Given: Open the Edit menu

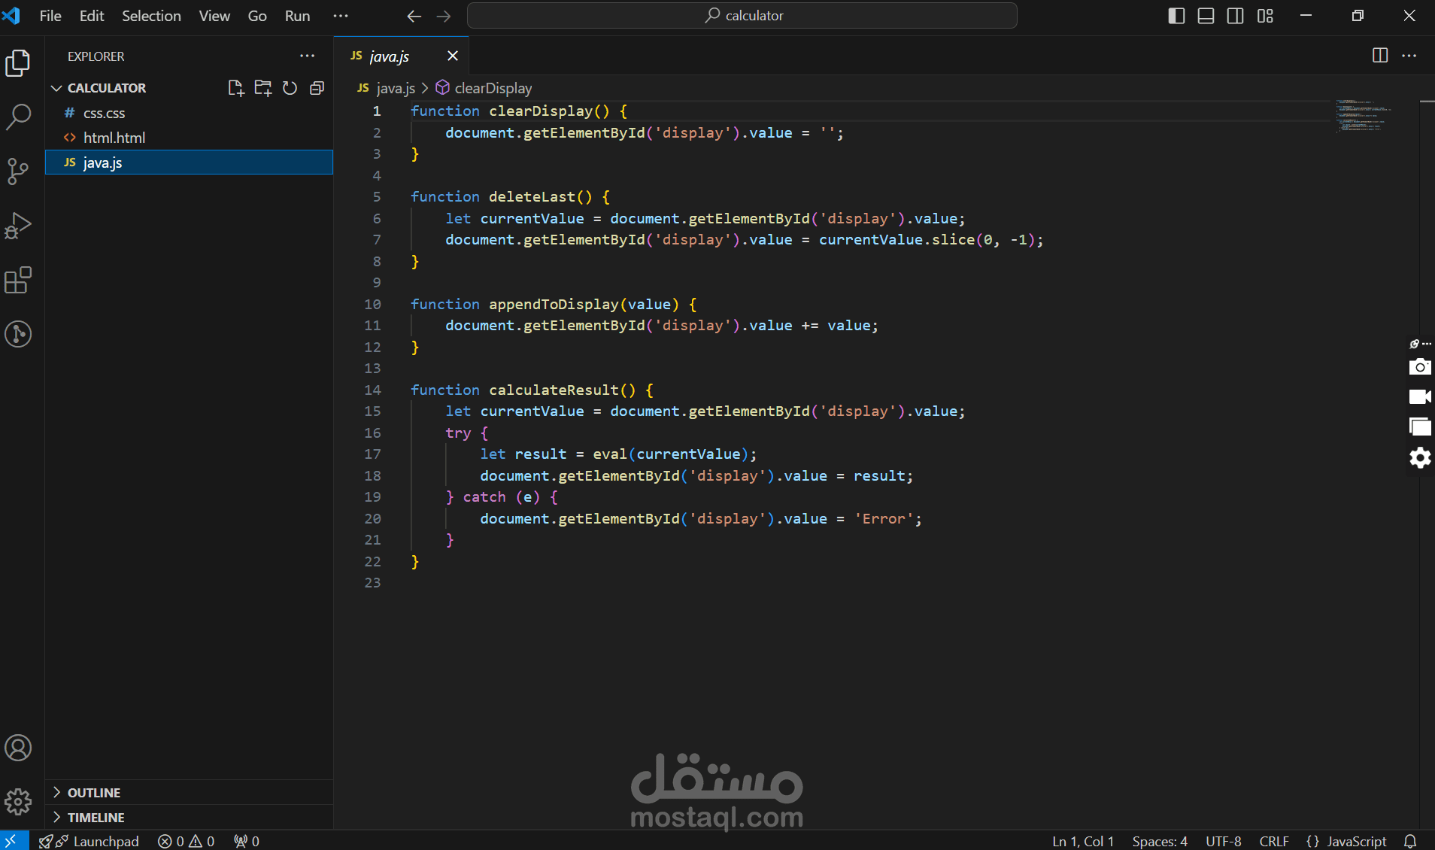Looking at the screenshot, I should coord(92,16).
